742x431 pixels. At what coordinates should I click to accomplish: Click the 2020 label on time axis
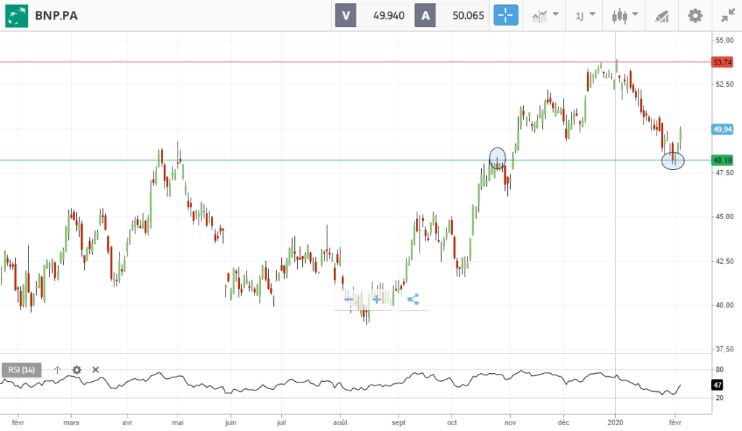tap(615, 422)
